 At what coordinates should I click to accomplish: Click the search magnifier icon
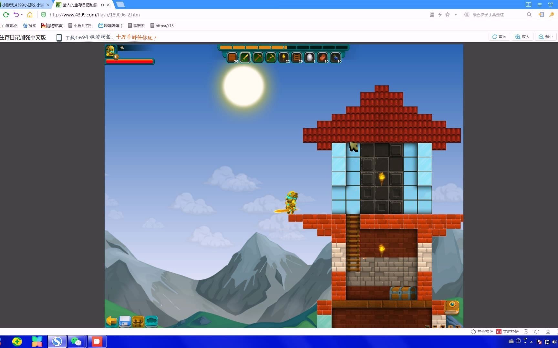[x=529, y=15]
